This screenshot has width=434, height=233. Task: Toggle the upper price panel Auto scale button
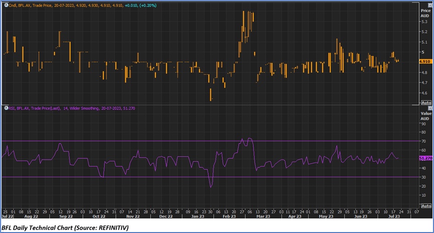point(426,102)
